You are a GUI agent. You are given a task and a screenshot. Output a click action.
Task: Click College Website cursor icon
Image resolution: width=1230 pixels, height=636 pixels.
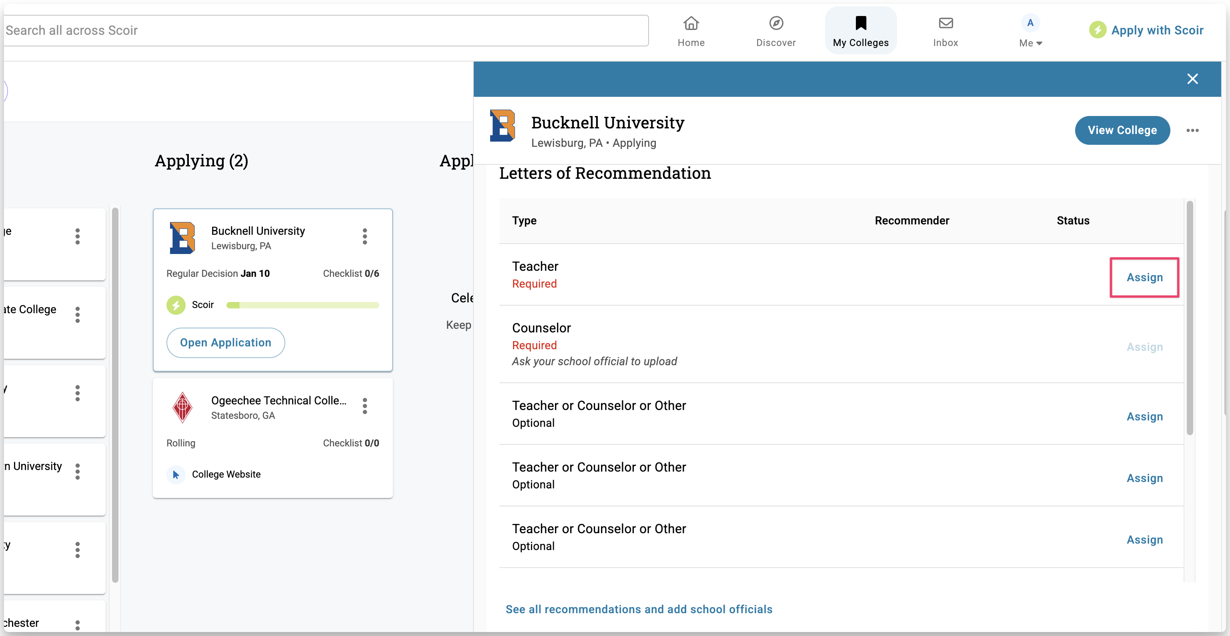pos(176,474)
